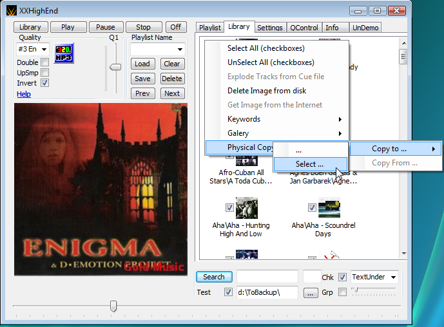Click the thumbnail size slider near Grp
Screen dimensions: 444x327
tap(356, 290)
